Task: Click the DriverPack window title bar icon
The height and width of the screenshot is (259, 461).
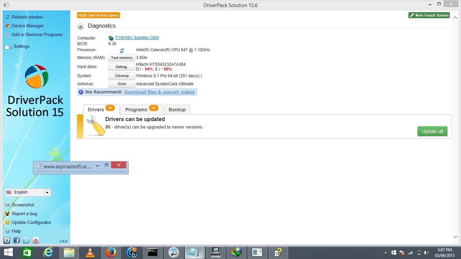Action: [6, 5]
